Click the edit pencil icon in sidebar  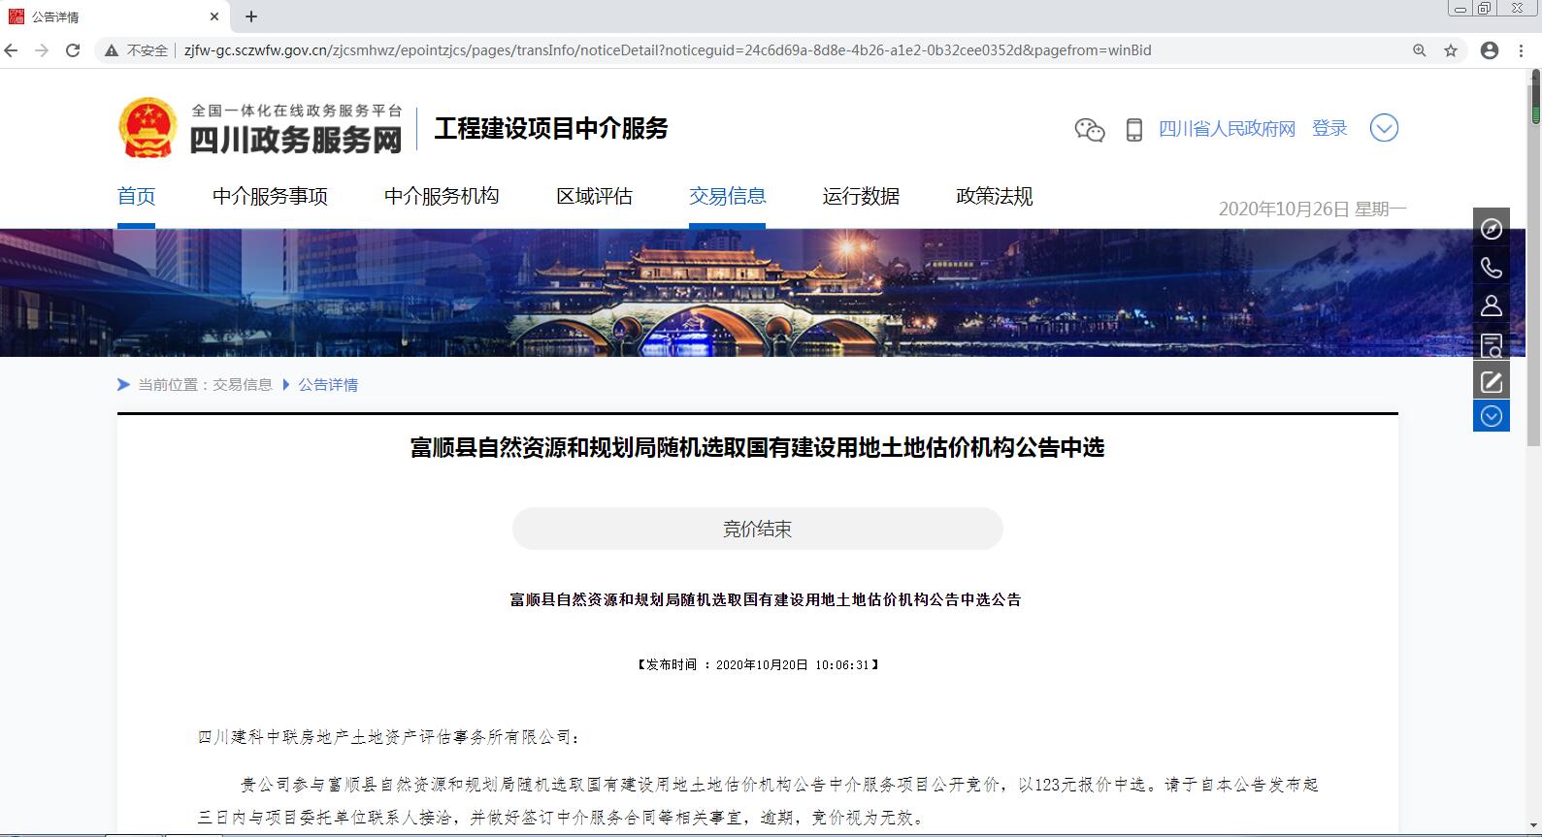click(x=1491, y=381)
